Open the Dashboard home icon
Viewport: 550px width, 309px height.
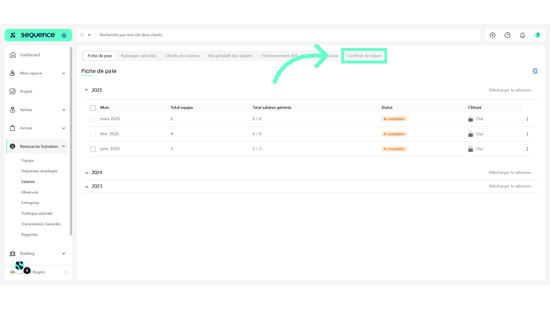pyautogui.click(x=13, y=55)
